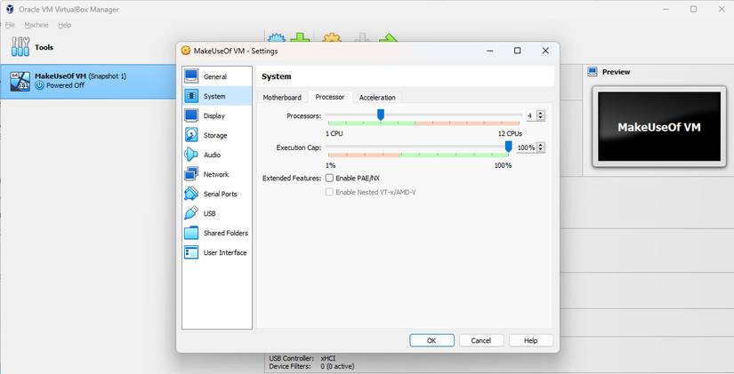Open the Machine menu
This screenshot has width=734, height=374.
click(36, 25)
